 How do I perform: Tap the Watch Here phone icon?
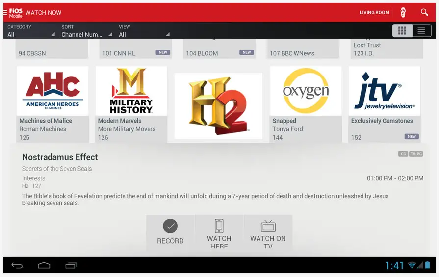(219, 226)
